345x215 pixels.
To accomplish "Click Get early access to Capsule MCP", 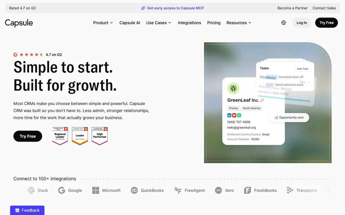I will coord(175,8).
